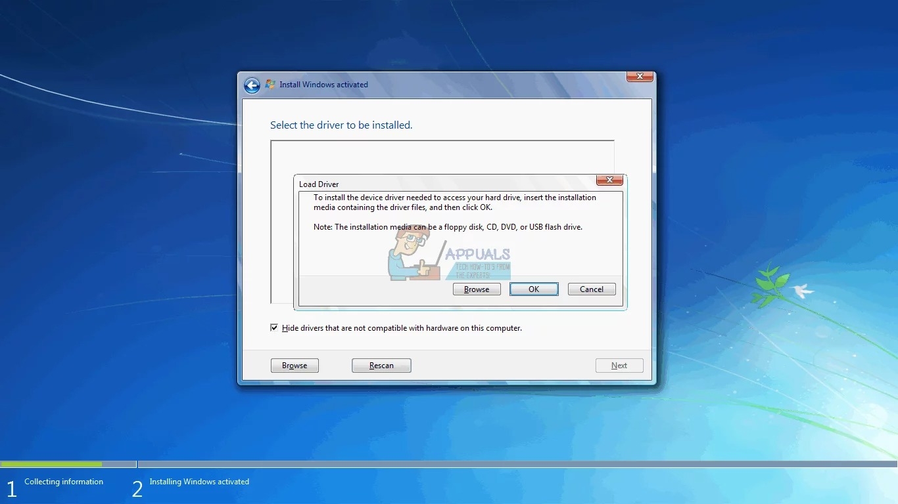The image size is (898, 504).
Task: Click the Next button
Action: click(619, 366)
